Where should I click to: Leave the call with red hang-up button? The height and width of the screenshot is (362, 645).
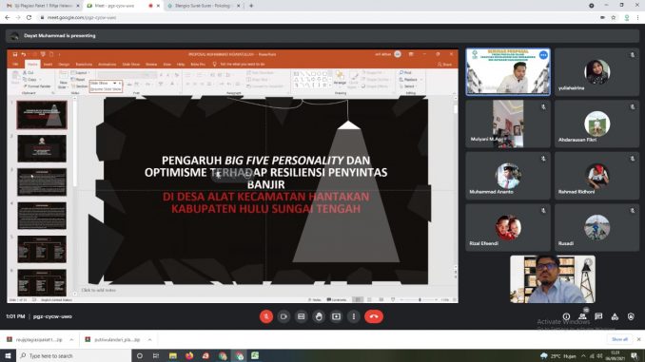click(x=374, y=316)
